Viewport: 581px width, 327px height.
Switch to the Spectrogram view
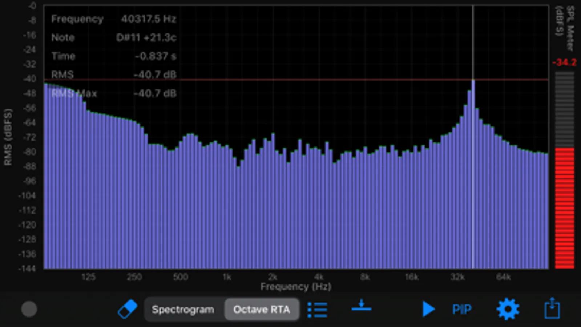183,310
